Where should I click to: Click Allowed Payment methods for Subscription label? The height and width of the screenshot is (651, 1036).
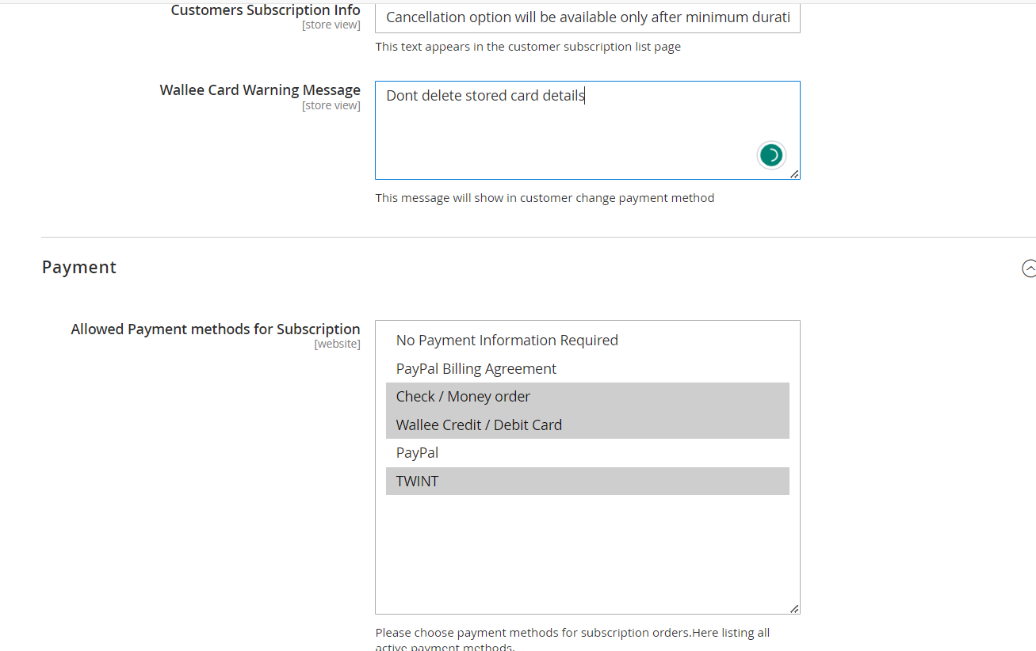(x=216, y=329)
